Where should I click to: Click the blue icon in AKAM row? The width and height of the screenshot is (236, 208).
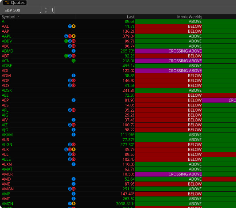[x=74, y=135]
